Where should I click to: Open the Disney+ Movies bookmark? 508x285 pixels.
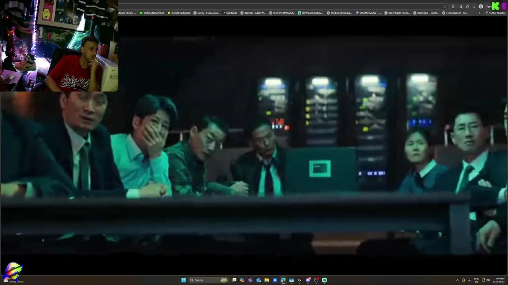tap(206, 13)
